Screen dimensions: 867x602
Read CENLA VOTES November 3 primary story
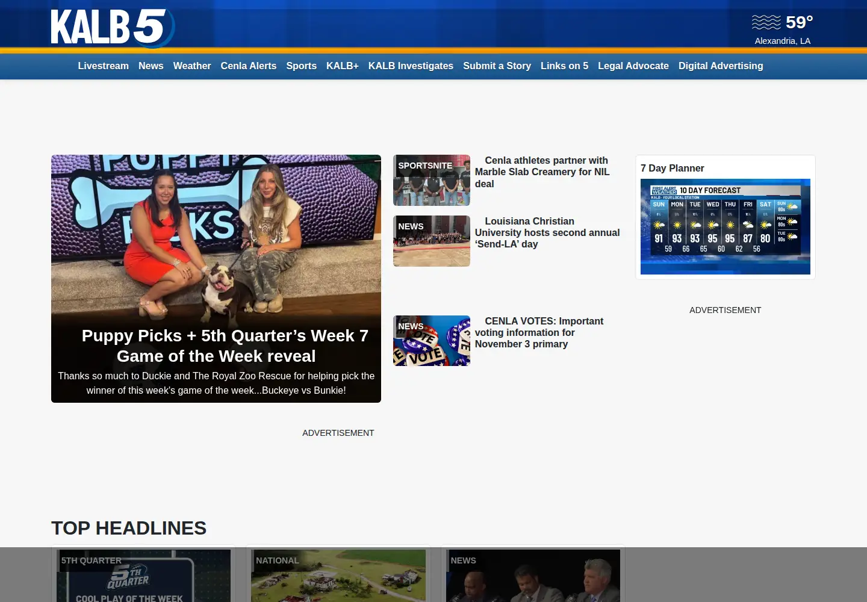click(x=539, y=332)
